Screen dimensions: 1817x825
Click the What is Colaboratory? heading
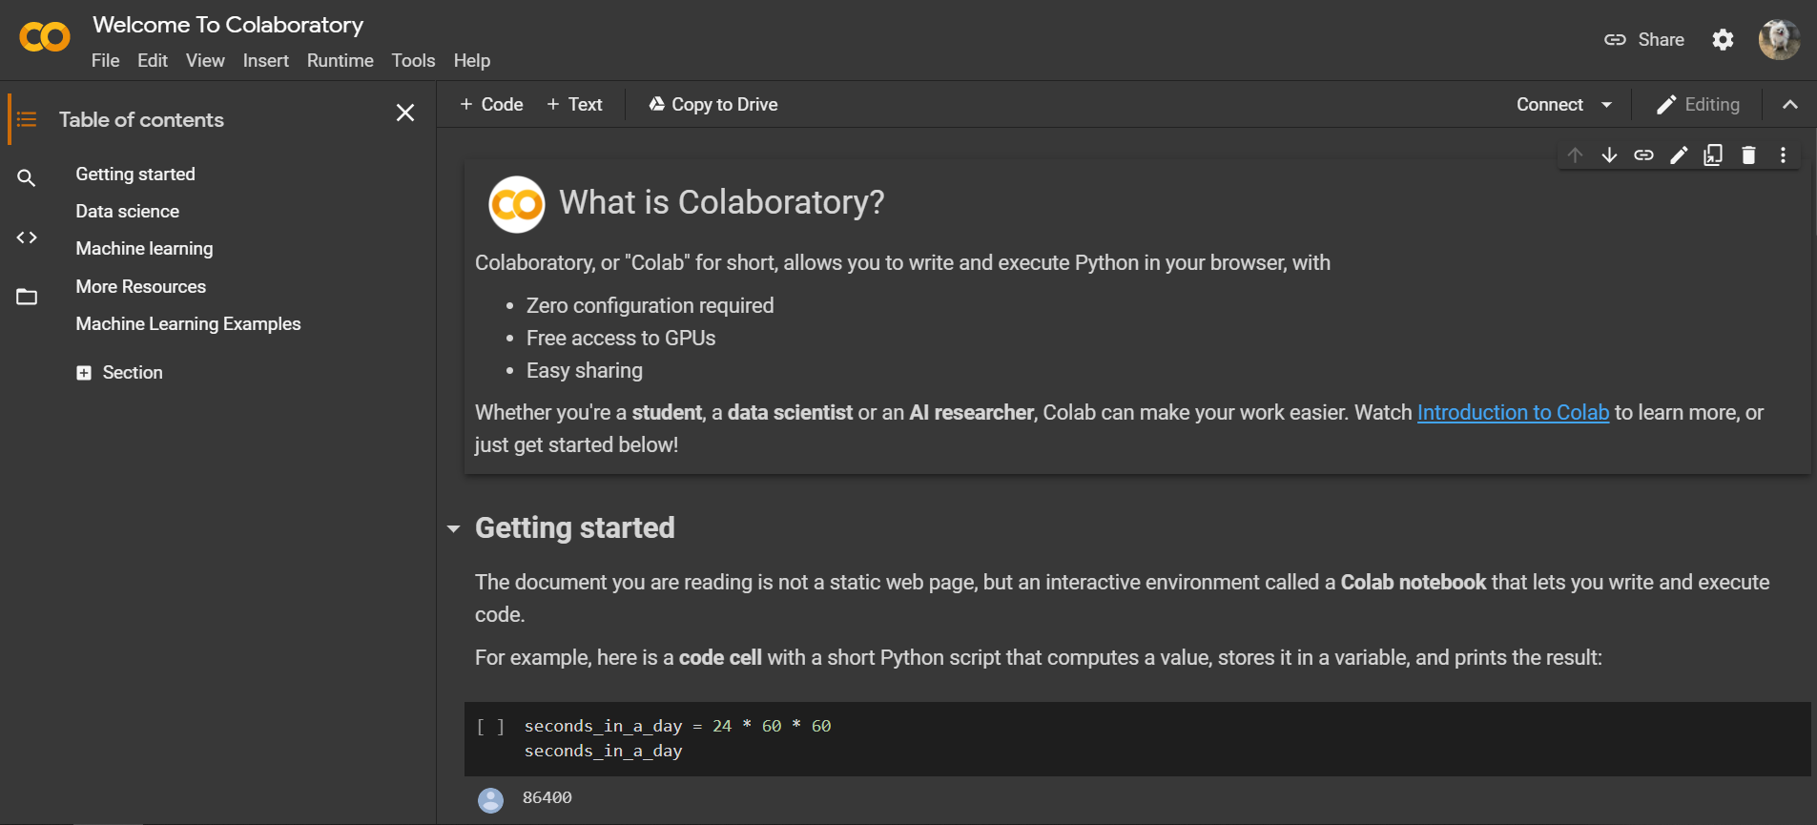(x=722, y=203)
